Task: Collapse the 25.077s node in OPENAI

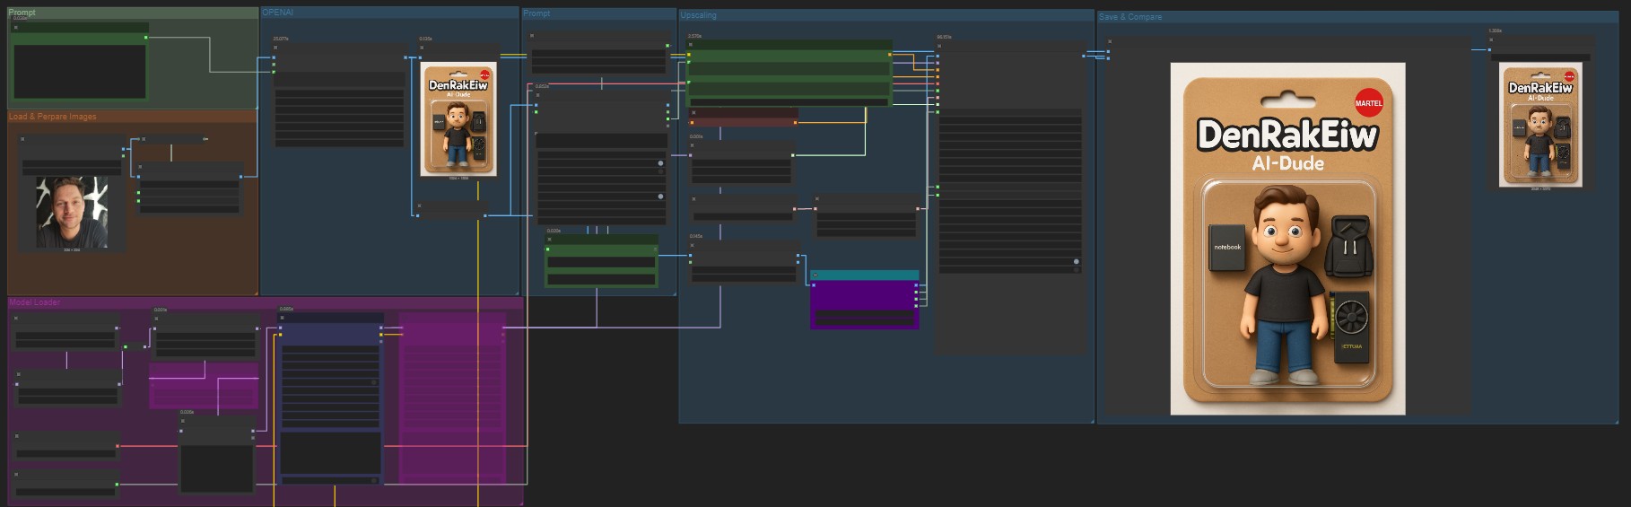Action: click(x=275, y=47)
